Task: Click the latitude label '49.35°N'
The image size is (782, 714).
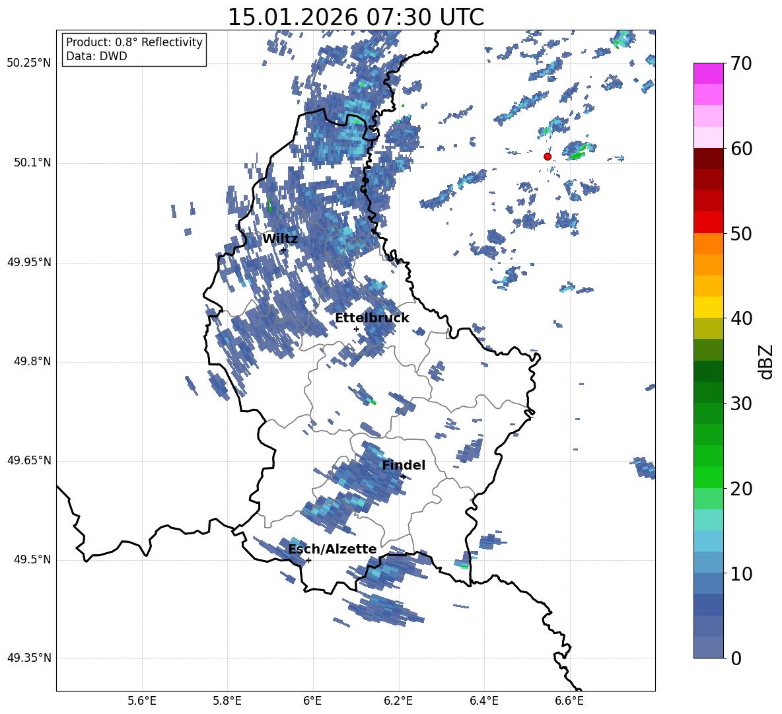Action: coord(29,659)
